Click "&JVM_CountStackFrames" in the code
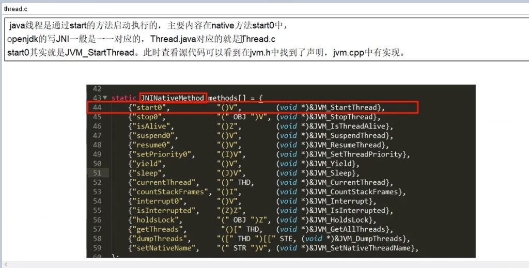The height and width of the screenshot is (268, 529). click(354, 192)
